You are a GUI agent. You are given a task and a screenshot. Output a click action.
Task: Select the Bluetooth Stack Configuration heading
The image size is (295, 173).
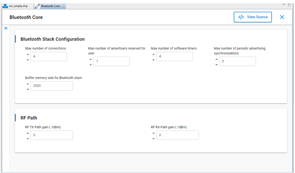(x=53, y=39)
